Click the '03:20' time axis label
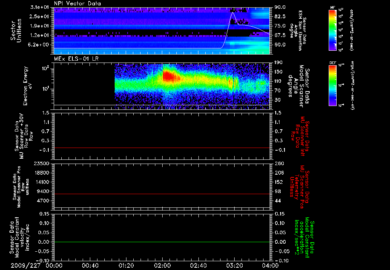 point(234,265)
